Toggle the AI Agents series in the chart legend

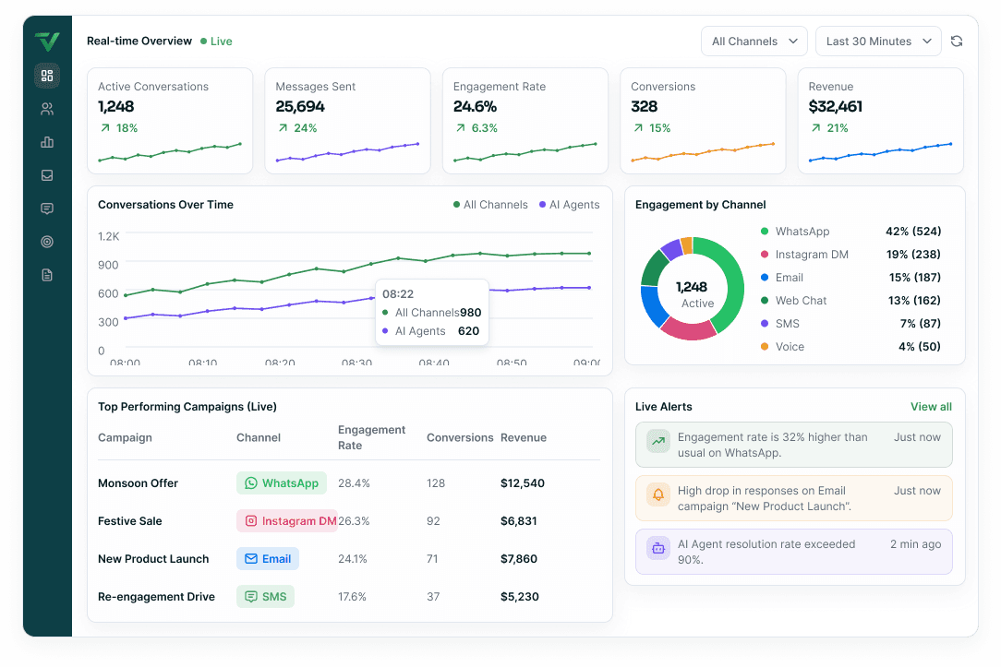[x=570, y=205]
